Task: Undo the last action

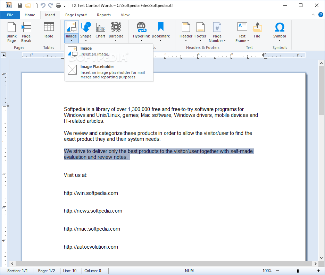Action: [x=43, y=6]
